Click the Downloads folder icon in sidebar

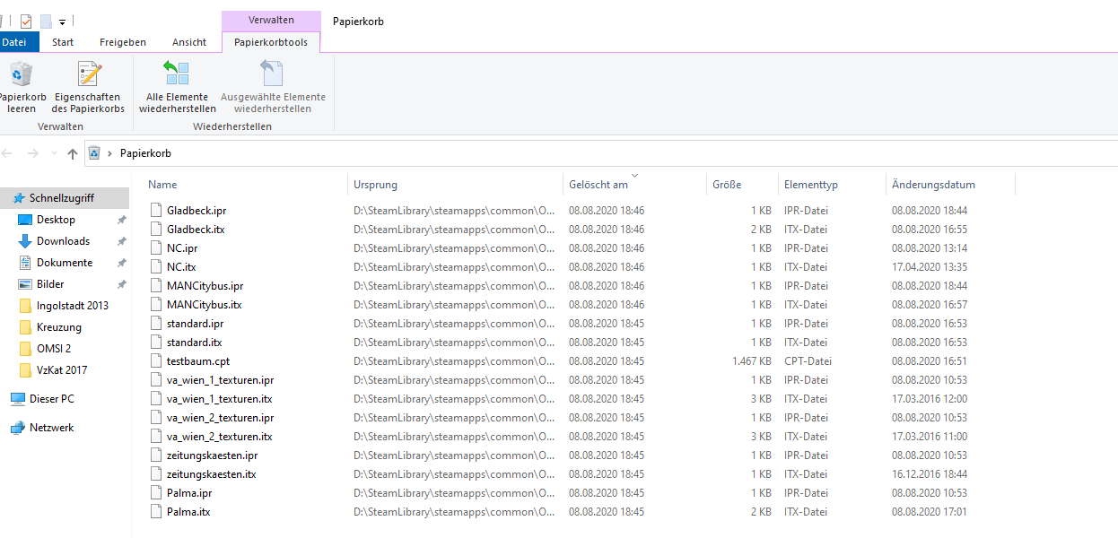25,241
